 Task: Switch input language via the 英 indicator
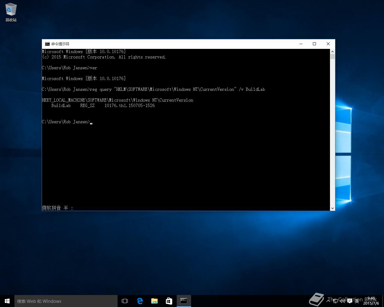[357, 301]
